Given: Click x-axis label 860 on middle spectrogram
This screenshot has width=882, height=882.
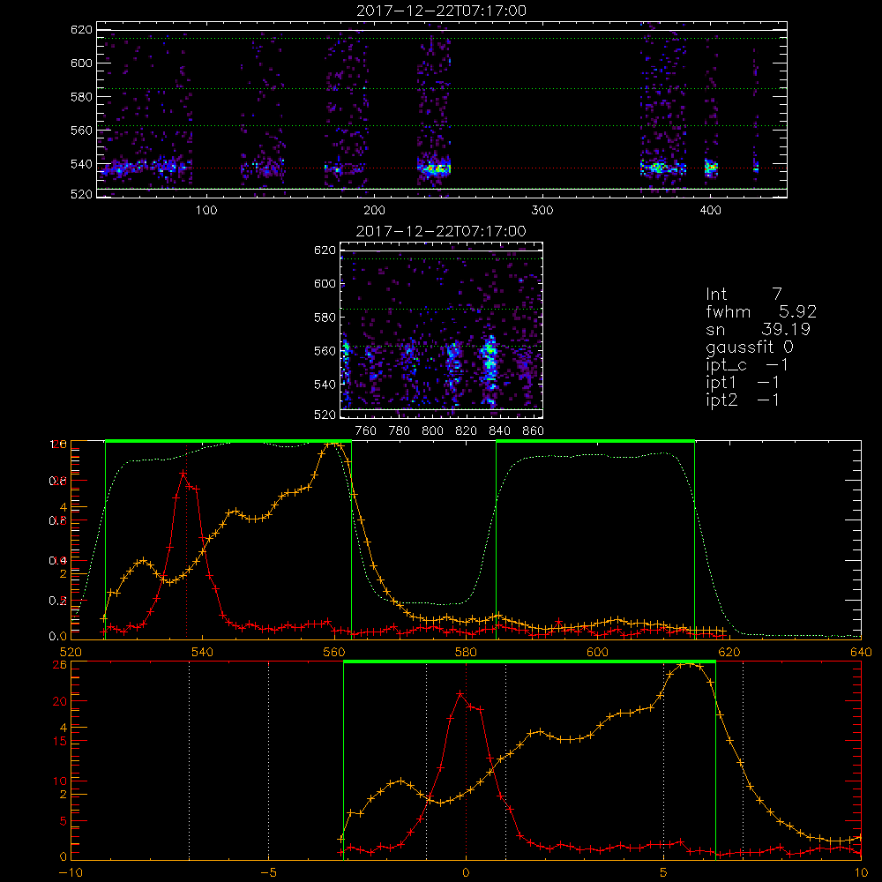Looking at the screenshot, I should pos(534,431).
